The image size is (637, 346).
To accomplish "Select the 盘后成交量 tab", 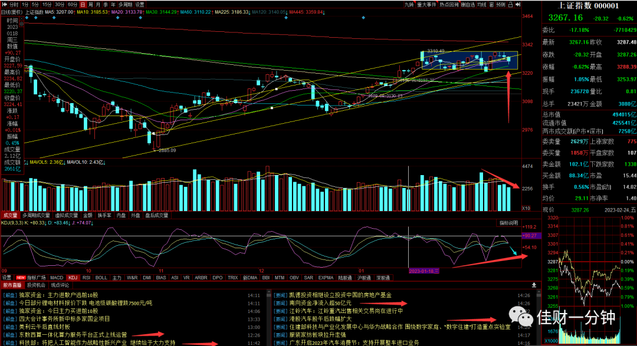I will pyautogui.click(x=157, y=215).
